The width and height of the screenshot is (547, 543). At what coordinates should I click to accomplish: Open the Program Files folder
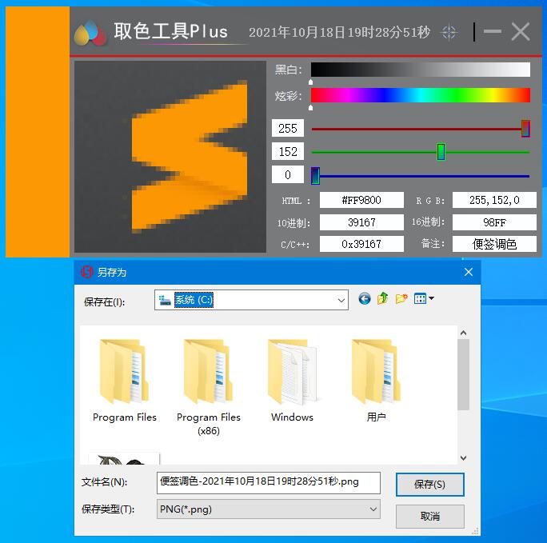[x=125, y=381]
